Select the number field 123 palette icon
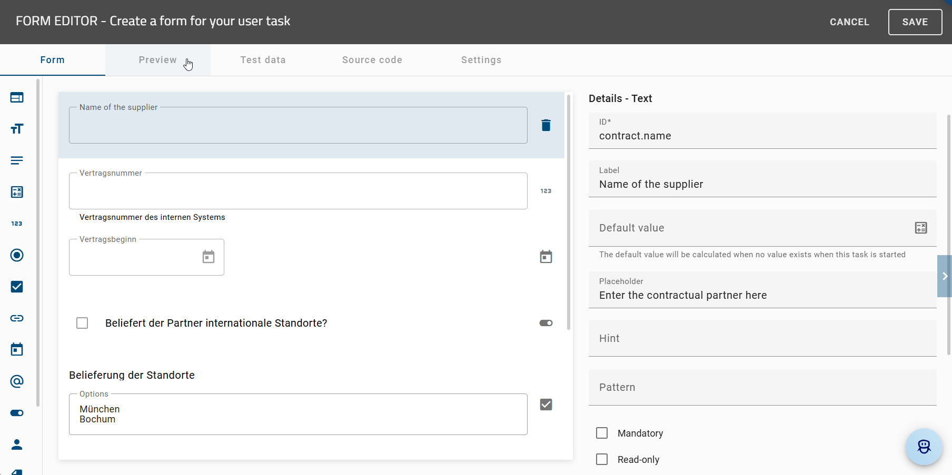Screen dimensions: 952x475 (17, 224)
